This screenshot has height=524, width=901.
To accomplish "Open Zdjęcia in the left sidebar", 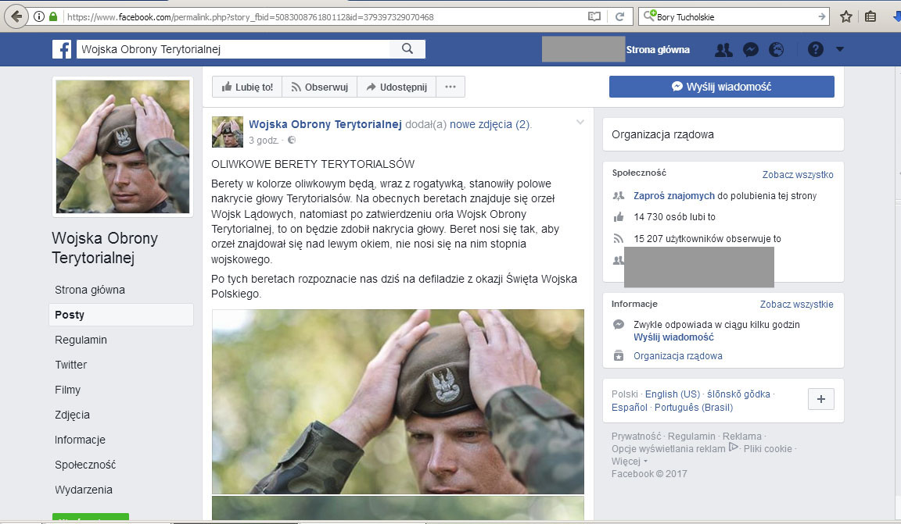I will click(73, 415).
